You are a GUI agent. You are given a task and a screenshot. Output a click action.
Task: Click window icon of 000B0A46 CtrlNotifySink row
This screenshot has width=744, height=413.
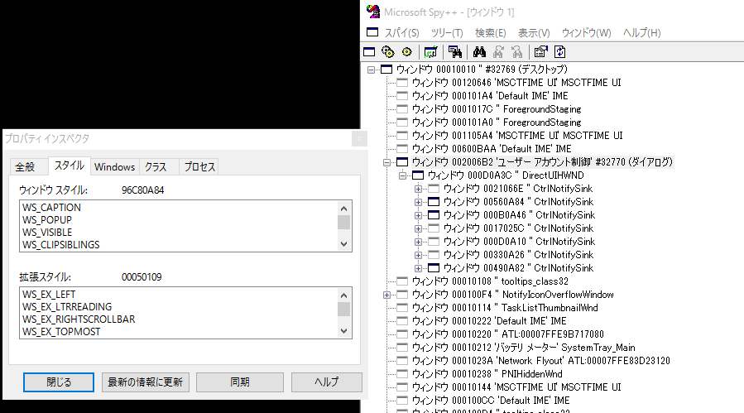point(434,215)
